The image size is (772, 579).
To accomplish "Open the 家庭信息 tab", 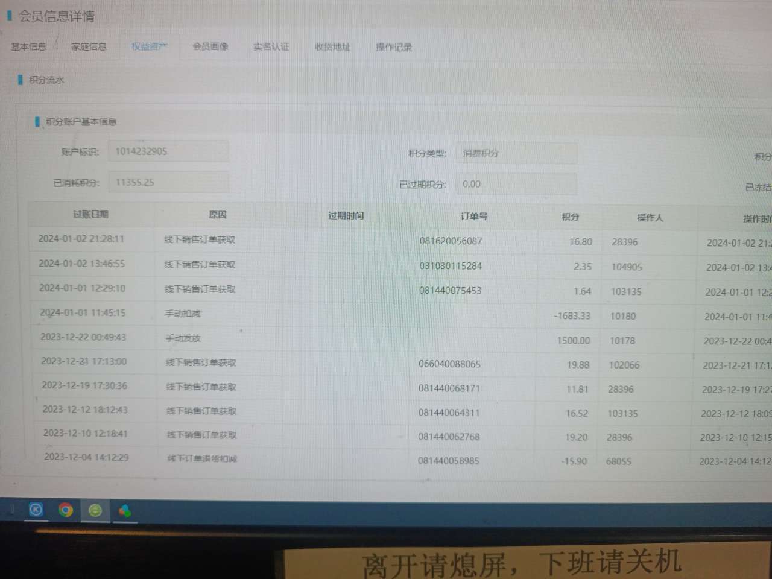I will [89, 46].
